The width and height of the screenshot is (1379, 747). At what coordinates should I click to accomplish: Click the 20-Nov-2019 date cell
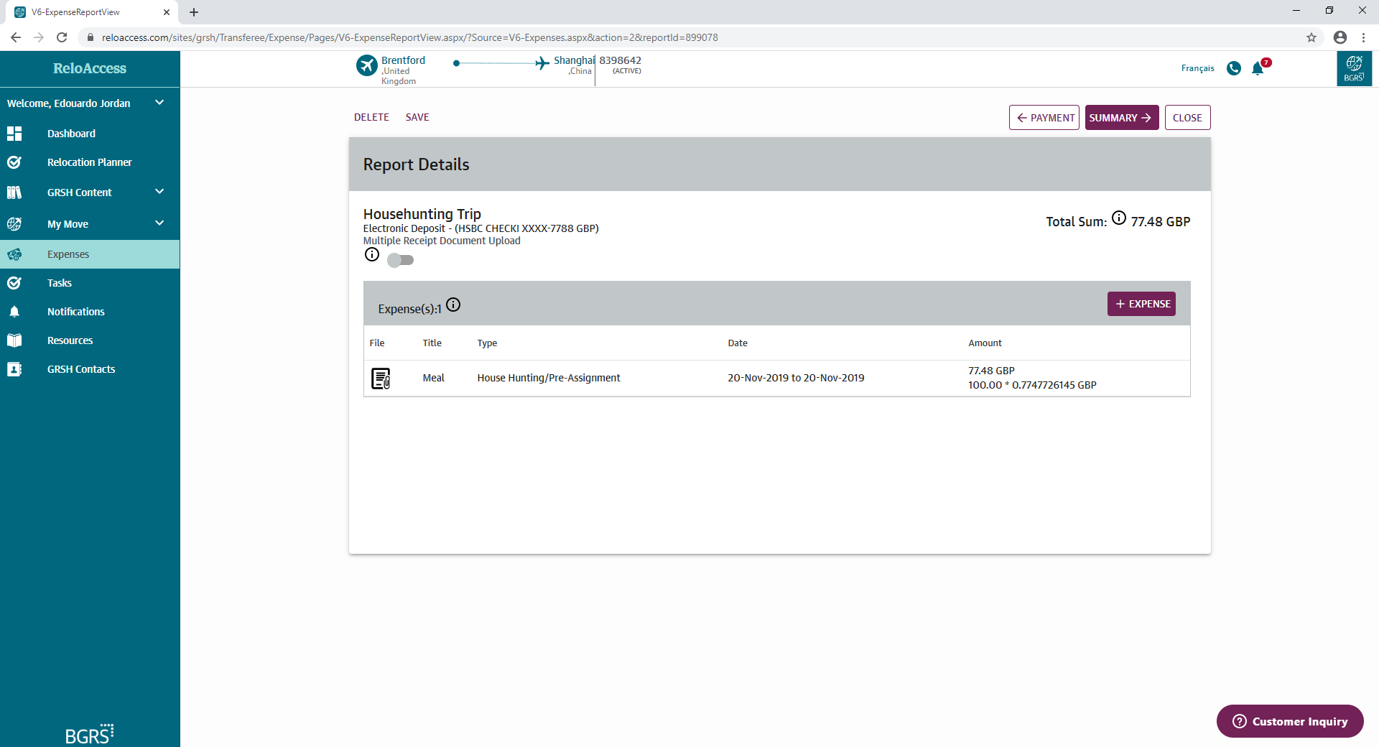click(x=796, y=378)
